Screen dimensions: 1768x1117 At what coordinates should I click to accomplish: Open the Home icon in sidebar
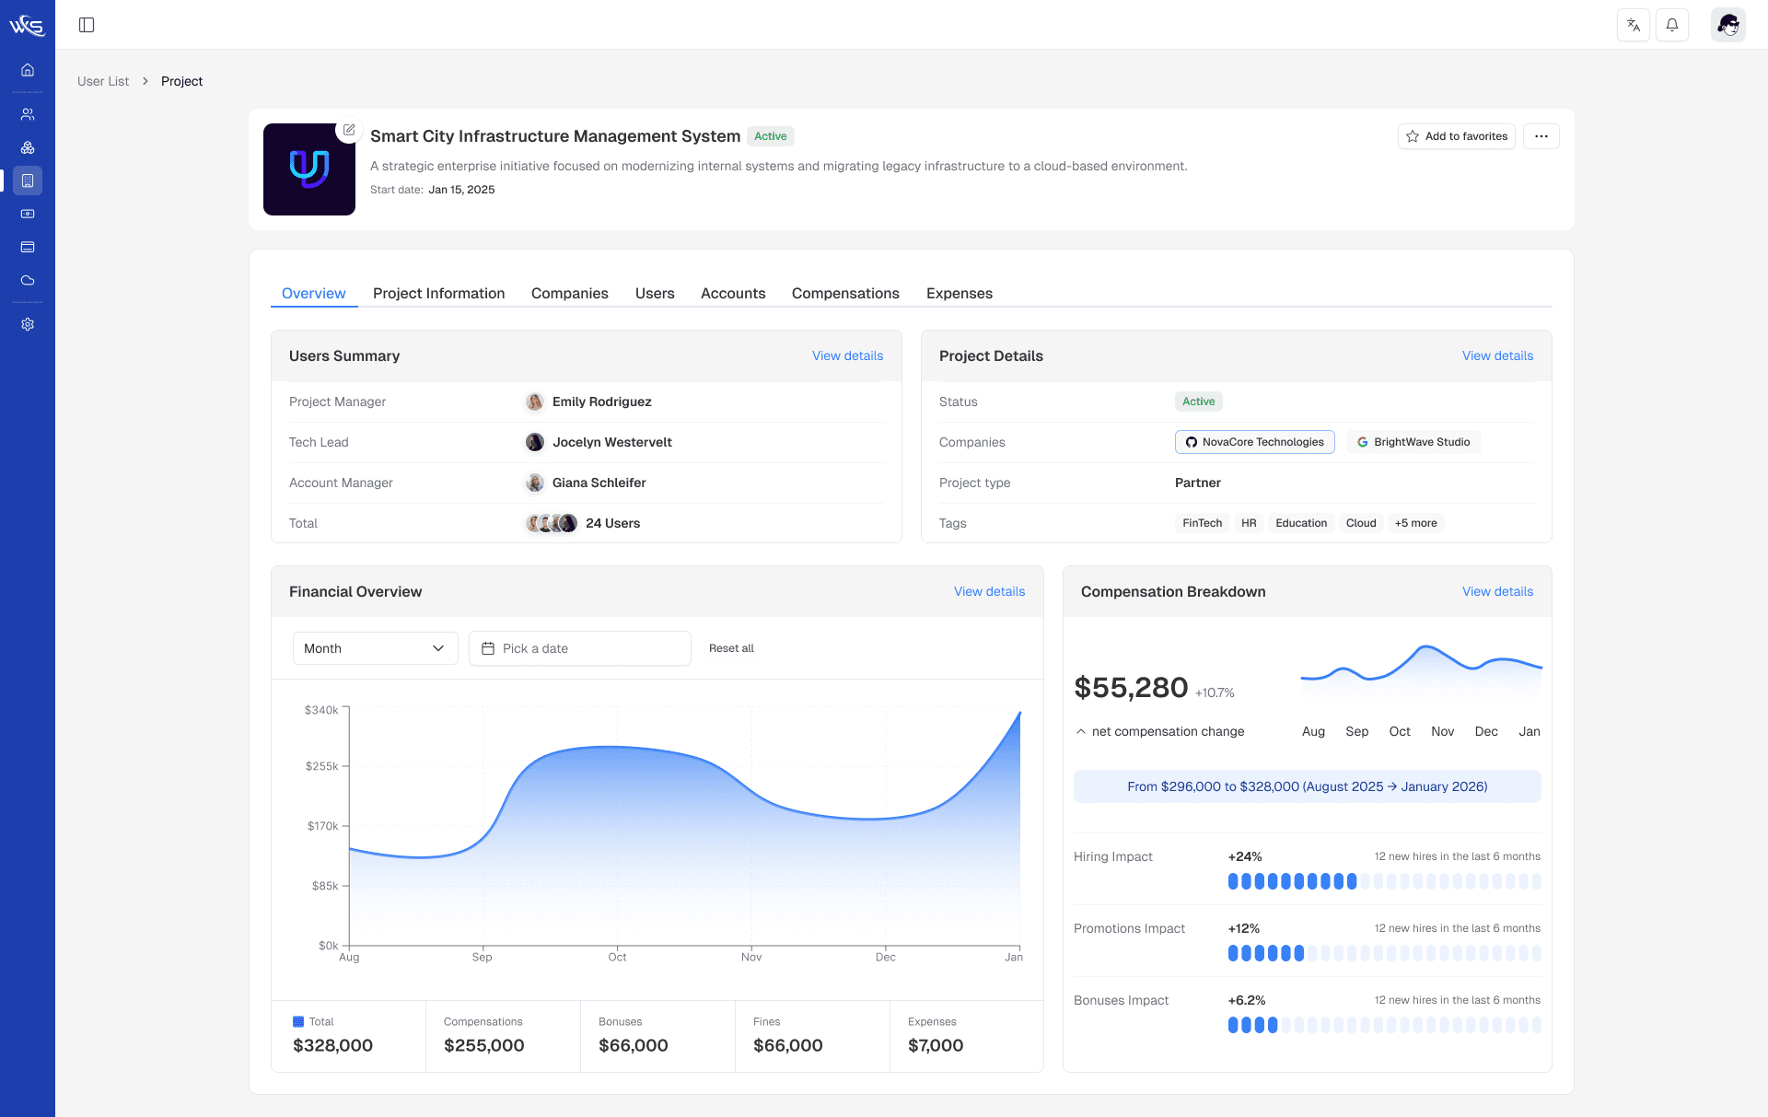coord(28,70)
